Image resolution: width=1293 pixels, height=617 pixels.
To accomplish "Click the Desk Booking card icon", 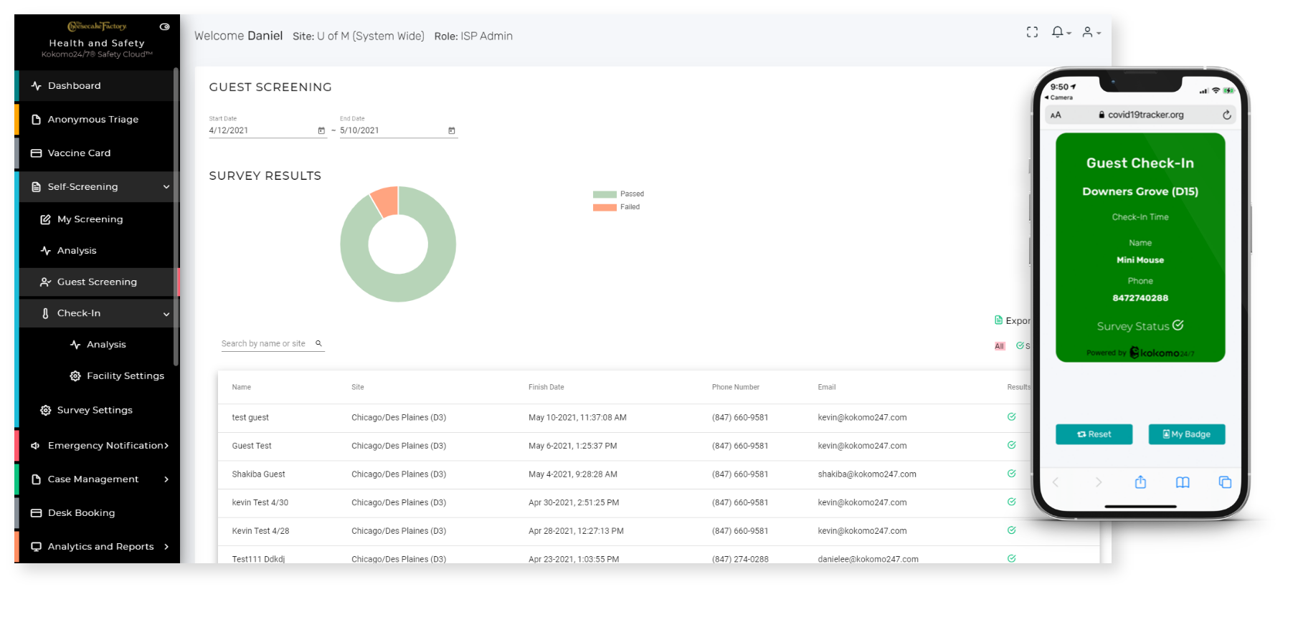I will click(36, 513).
